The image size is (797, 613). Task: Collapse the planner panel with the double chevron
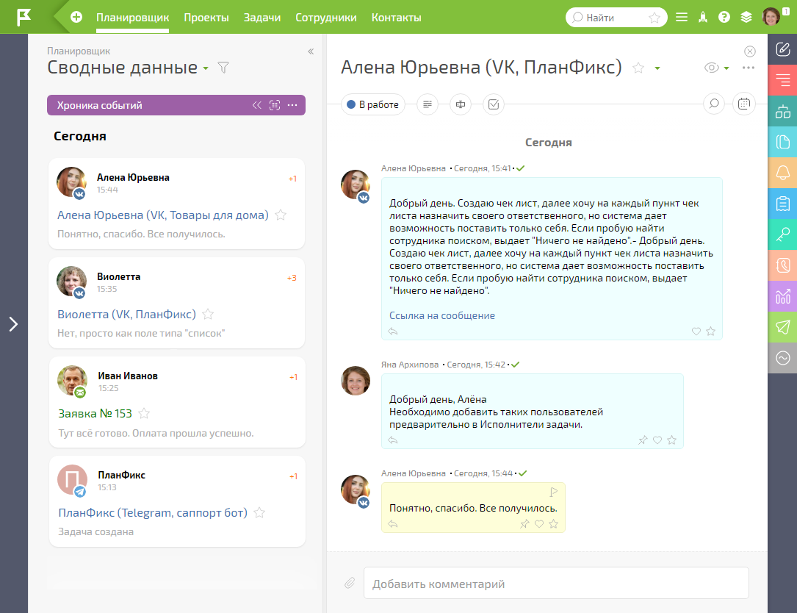coord(311,51)
